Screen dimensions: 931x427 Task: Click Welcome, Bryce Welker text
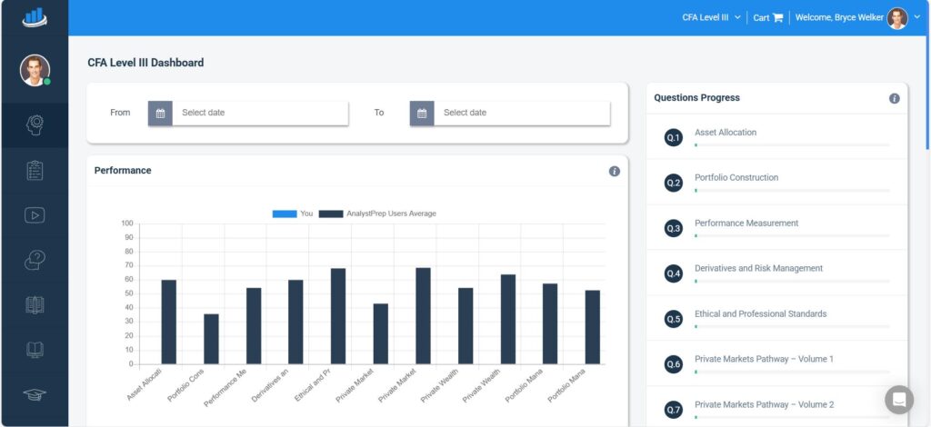click(x=839, y=18)
